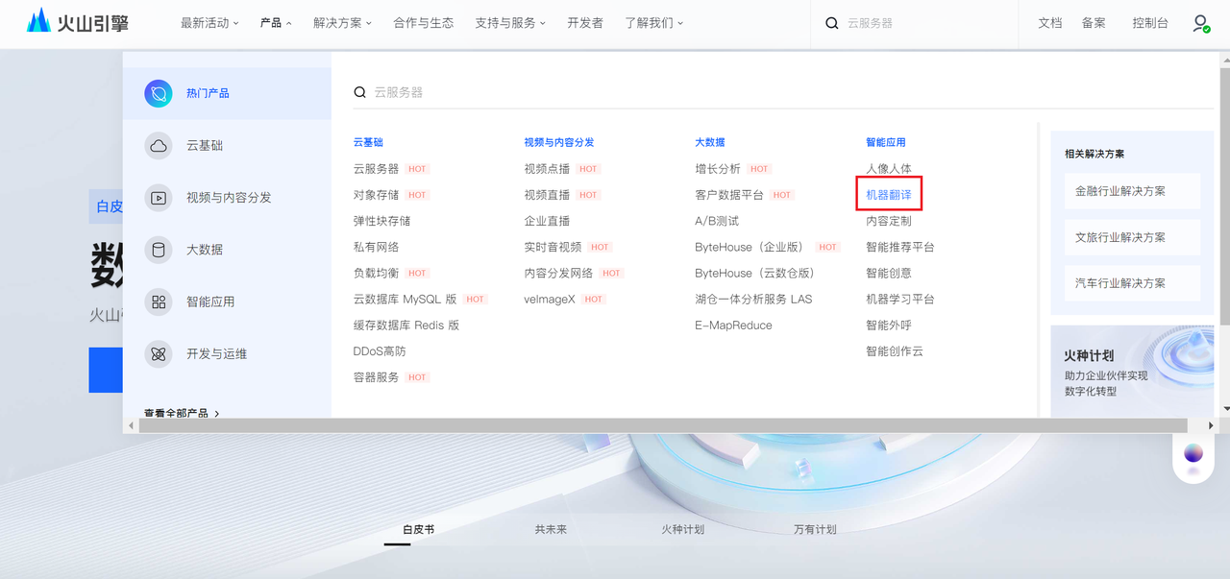Go to 金融行业解决方案

click(x=1120, y=191)
